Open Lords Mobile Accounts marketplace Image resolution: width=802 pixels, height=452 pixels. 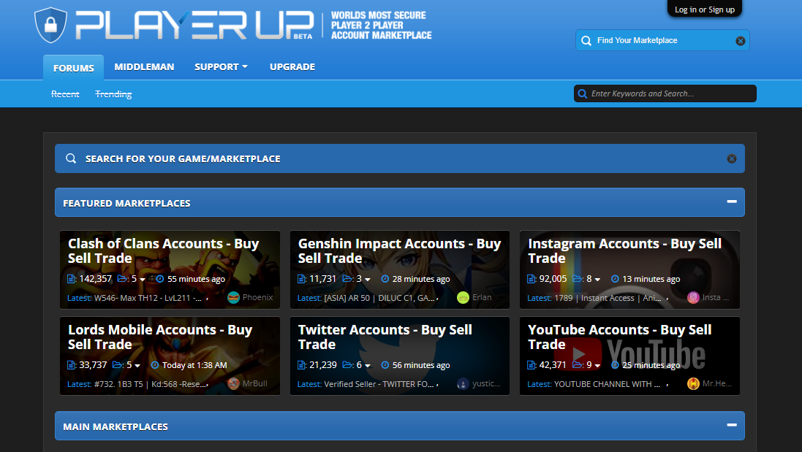point(160,337)
